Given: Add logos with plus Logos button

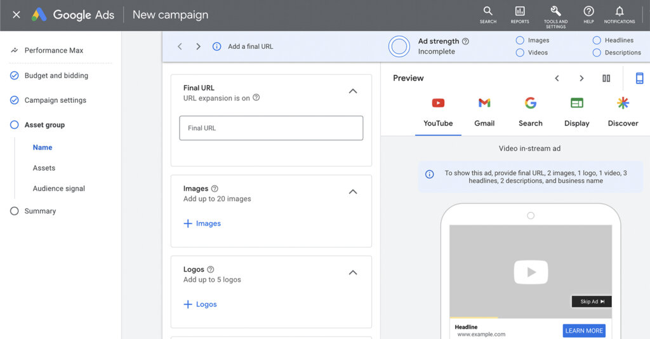Looking at the screenshot, I should [200, 304].
